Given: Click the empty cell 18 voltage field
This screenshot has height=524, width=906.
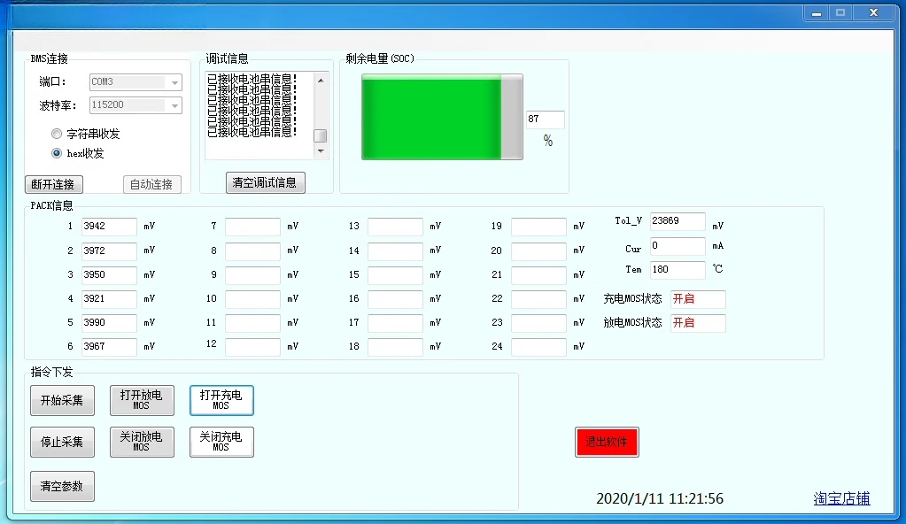Looking at the screenshot, I should point(395,347).
